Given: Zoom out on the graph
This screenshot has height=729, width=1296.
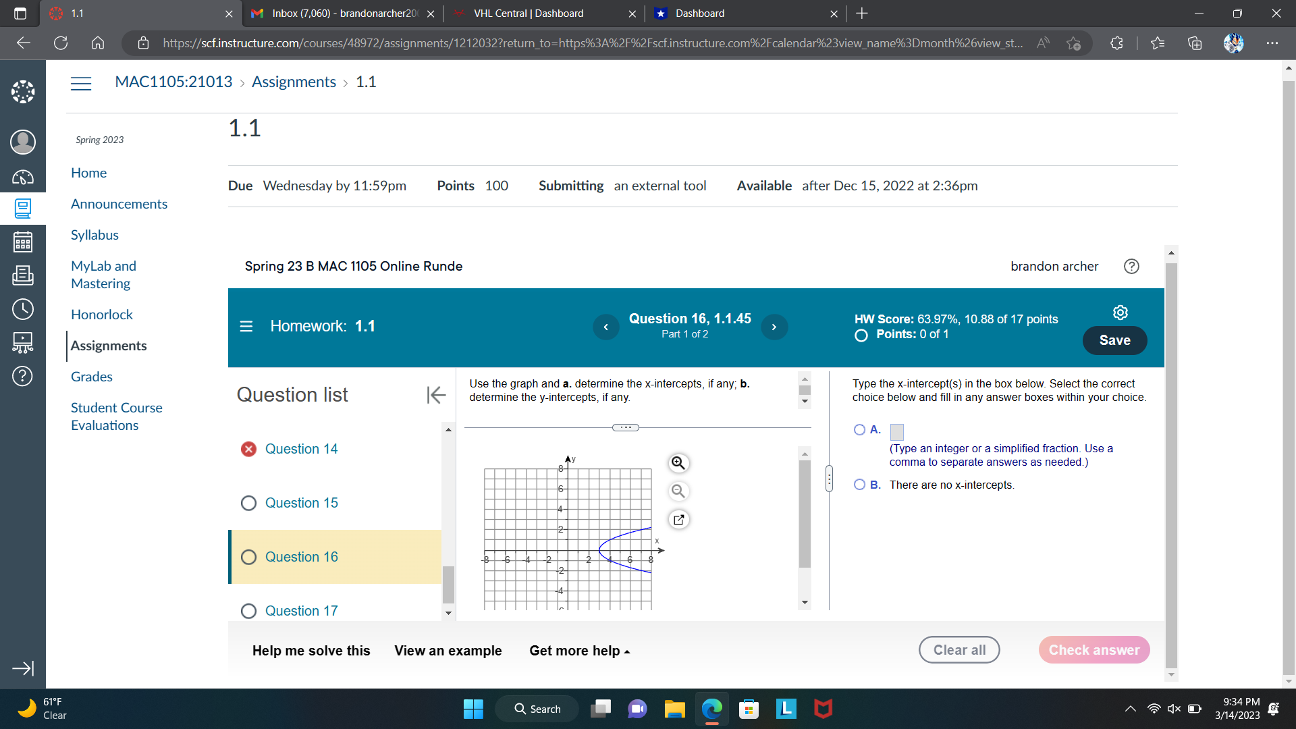Looking at the screenshot, I should [x=678, y=491].
